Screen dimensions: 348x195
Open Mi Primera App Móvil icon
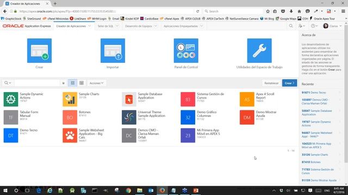point(188,135)
